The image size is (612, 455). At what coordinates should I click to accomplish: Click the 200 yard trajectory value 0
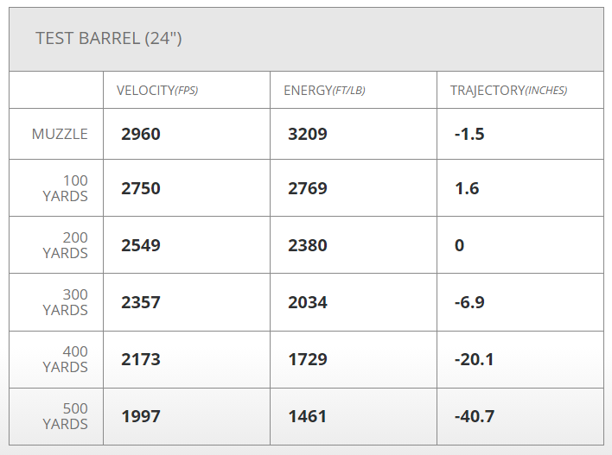tap(459, 245)
